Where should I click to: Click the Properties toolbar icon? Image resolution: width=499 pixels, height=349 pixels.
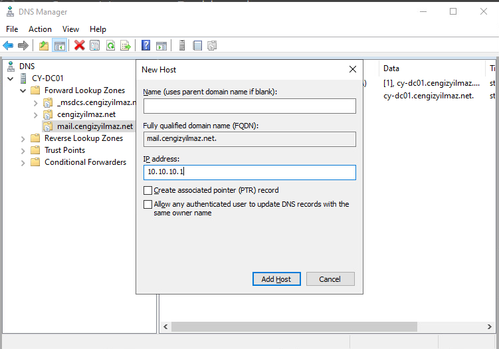pyautogui.click(x=95, y=46)
